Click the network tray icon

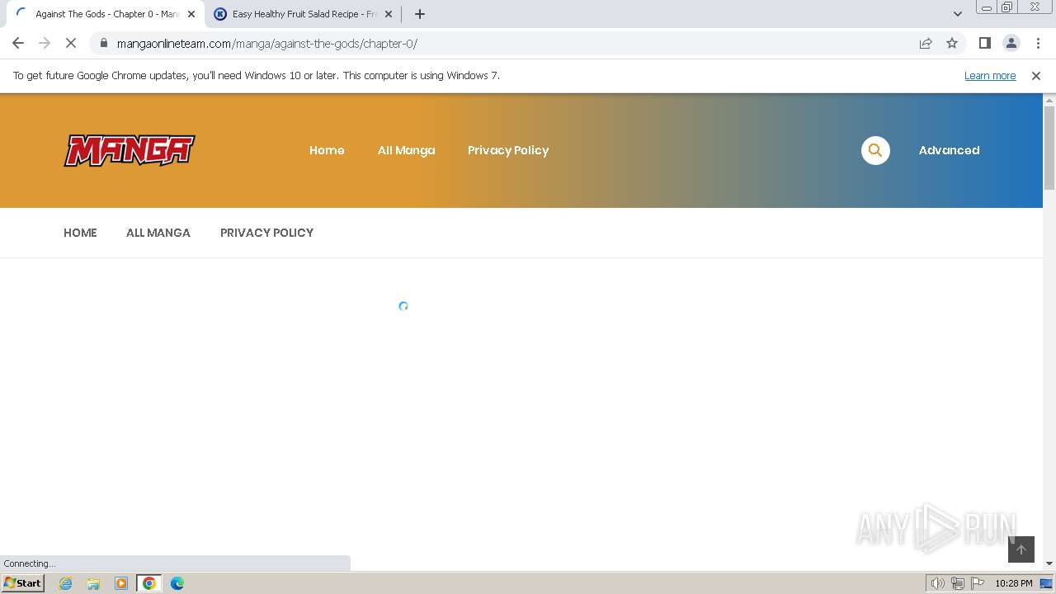(x=958, y=583)
